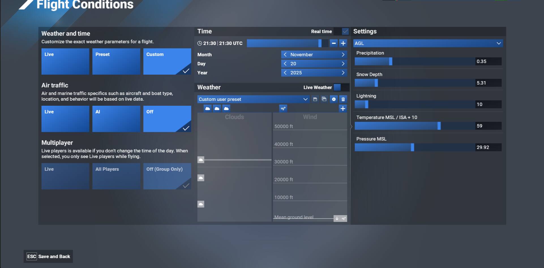Select the cloud layer marker near 20000 ft

(201, 178)
